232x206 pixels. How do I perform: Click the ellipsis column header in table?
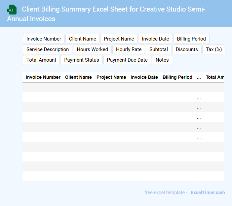[199, 77]
